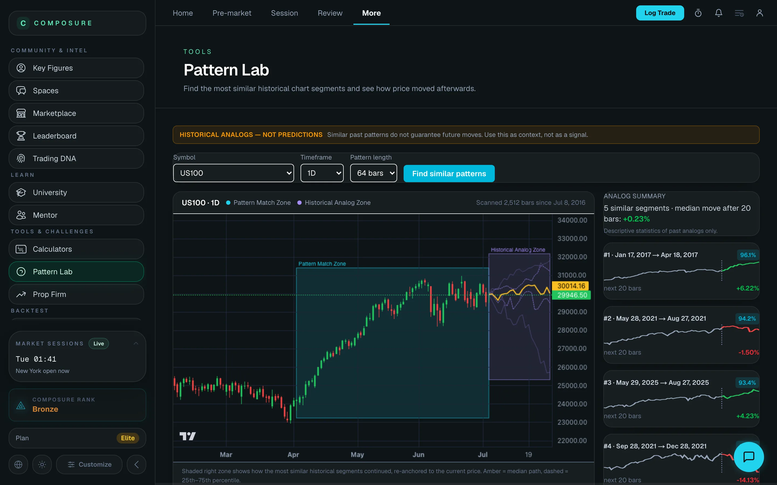Viewport: 777px width, 485px height.
Task: Open the Leaderboard page
Action: 76,136
